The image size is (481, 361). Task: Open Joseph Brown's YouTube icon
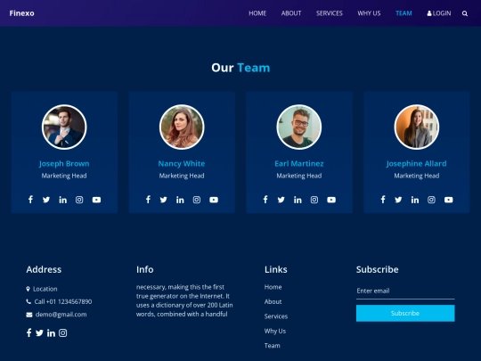[x=96, y=200]
